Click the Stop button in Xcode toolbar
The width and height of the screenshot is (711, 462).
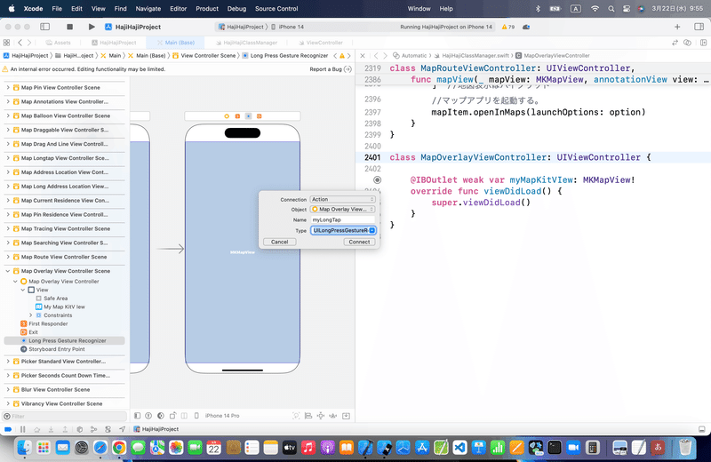[x=69, y=27]
